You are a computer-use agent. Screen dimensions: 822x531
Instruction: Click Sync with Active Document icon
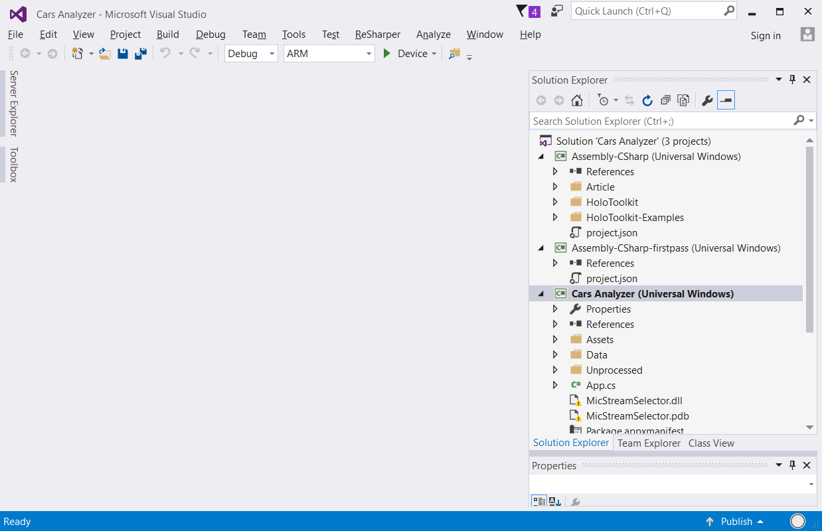(629, 100)
